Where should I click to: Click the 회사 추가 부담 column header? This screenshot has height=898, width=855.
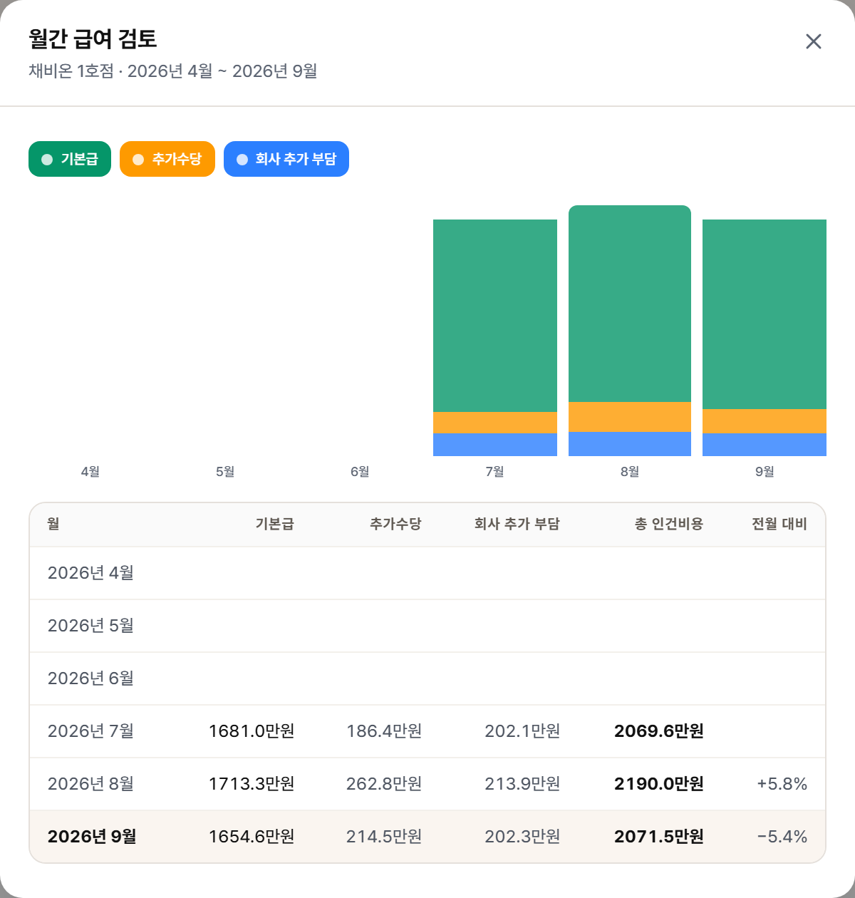tap(517, 524)
